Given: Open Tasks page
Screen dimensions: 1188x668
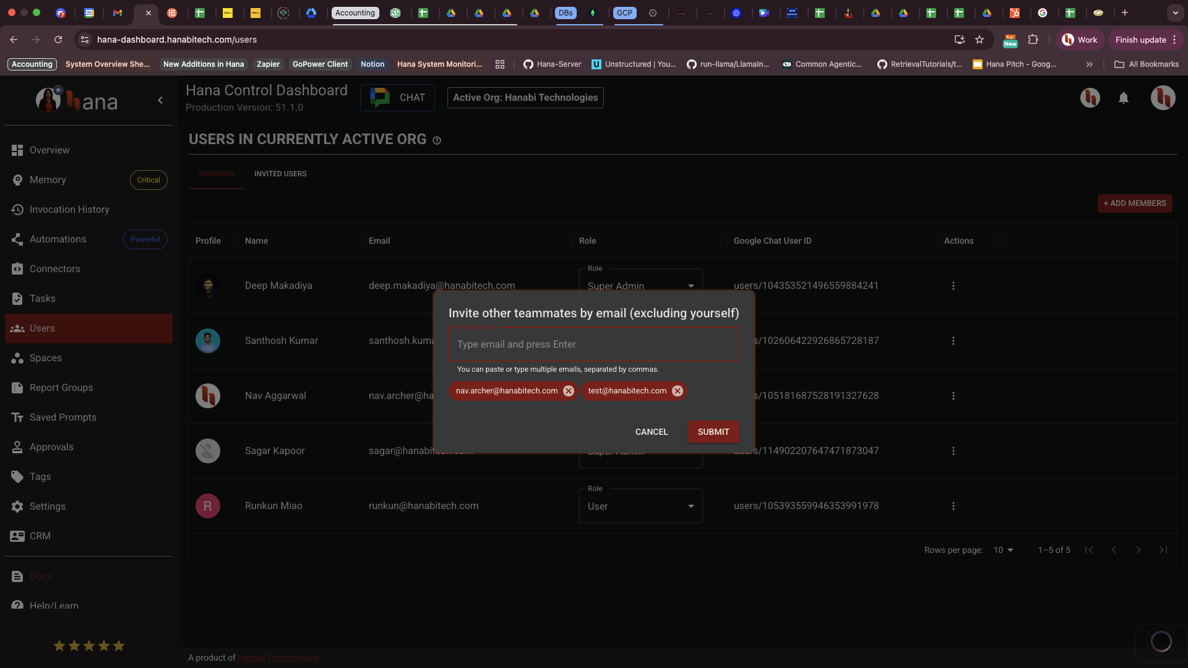Looking at the screenshot, I should pos(88,299).
